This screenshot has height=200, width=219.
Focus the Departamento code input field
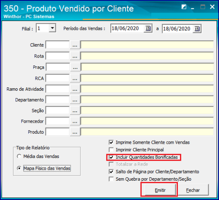(x=57, y=100)
